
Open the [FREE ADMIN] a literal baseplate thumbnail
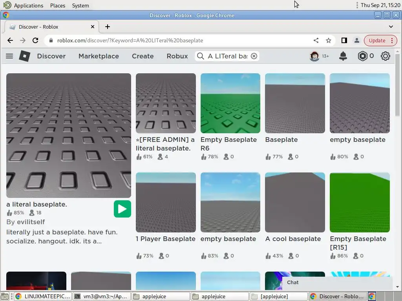[166, 103]
